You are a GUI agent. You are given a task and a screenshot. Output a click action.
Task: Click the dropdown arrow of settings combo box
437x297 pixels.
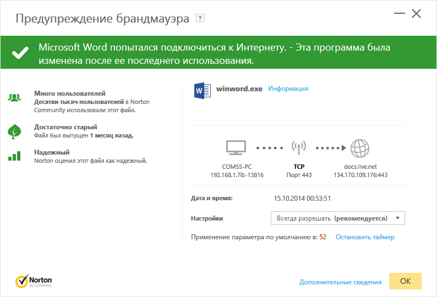tap(398, 218)
